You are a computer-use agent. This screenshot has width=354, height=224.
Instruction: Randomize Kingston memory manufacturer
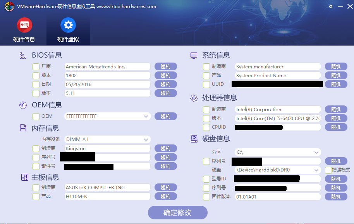point(165,148)
